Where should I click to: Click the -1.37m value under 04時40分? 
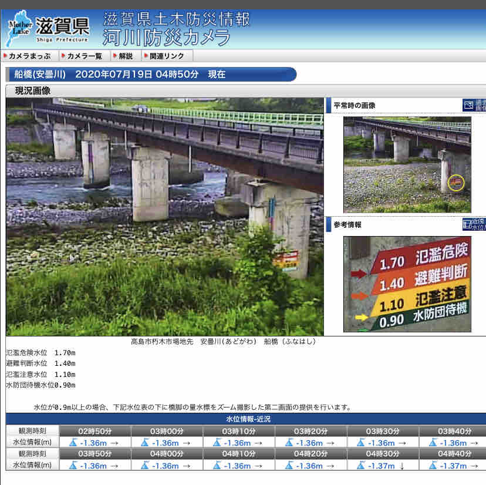453,466
